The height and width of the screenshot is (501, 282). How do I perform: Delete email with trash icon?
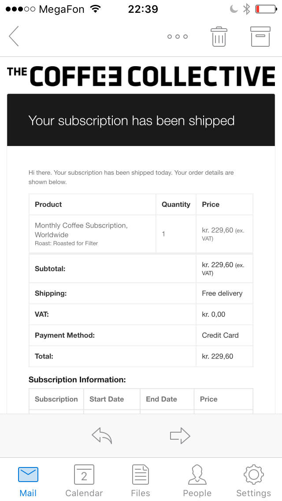(x=219, y=37)
